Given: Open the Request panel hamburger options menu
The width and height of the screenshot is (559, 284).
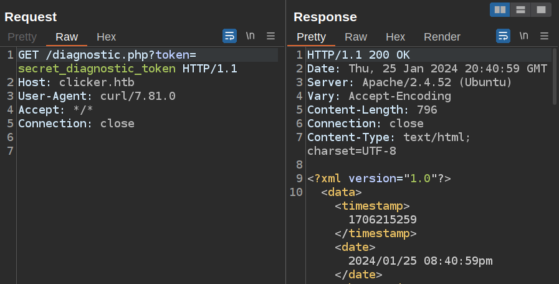Looking at the screenshot, I should tap(271, 36).
